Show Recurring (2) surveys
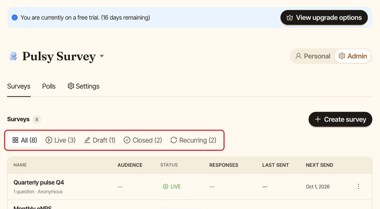380x209 pixels. pyautogui.click(x=193, y=140)
